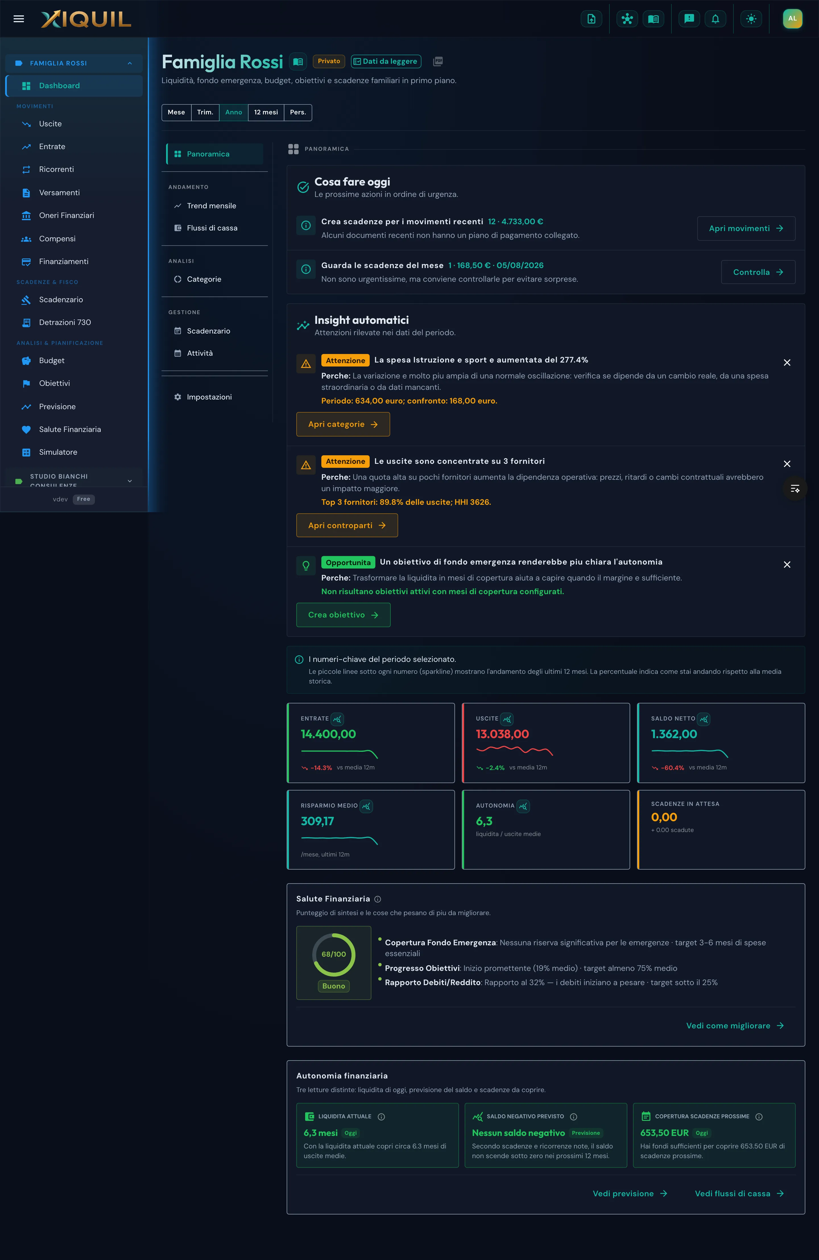Collapse the Famiglia Rossi sidebar group
This screenshot has width=819, height=1260.
(74, 63)
